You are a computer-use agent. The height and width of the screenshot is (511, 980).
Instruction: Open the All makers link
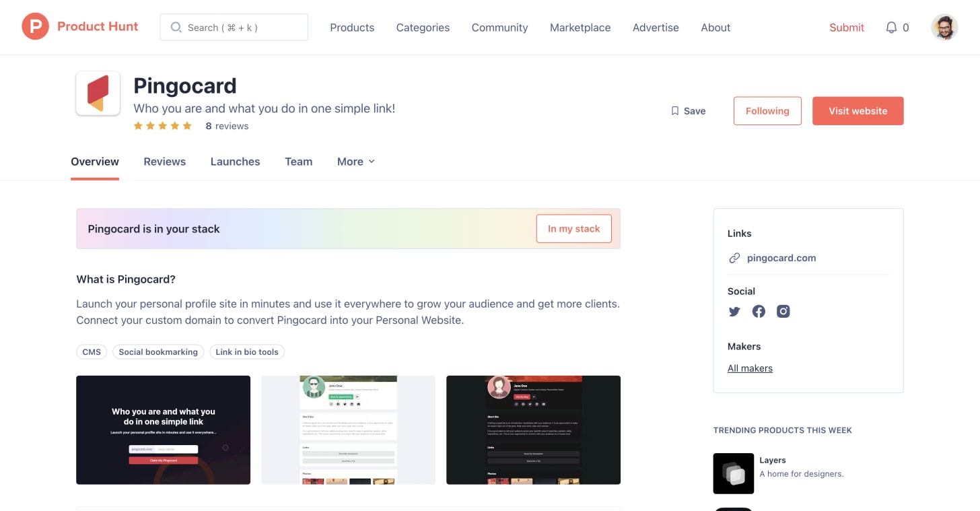point(750,368)
